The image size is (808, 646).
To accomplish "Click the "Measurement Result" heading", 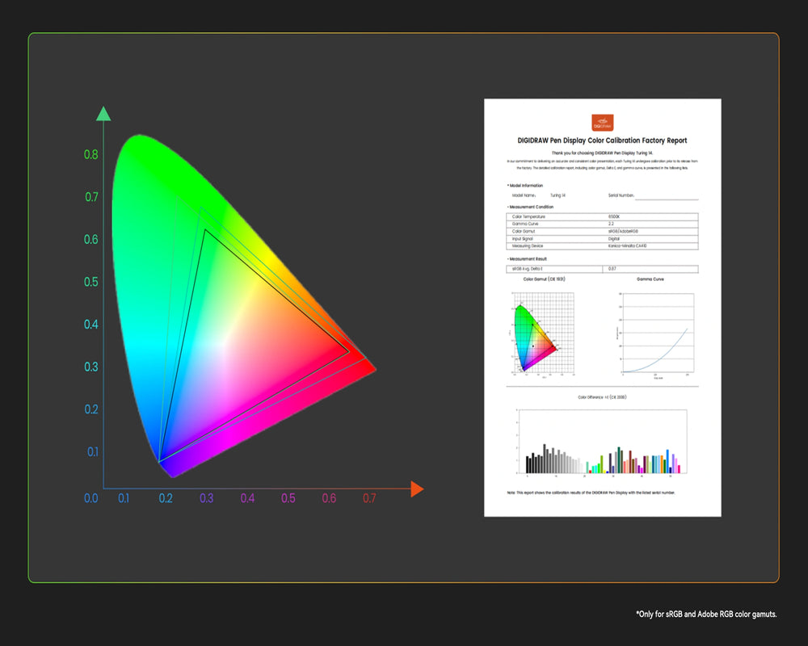I will click(x=527, y=259).
